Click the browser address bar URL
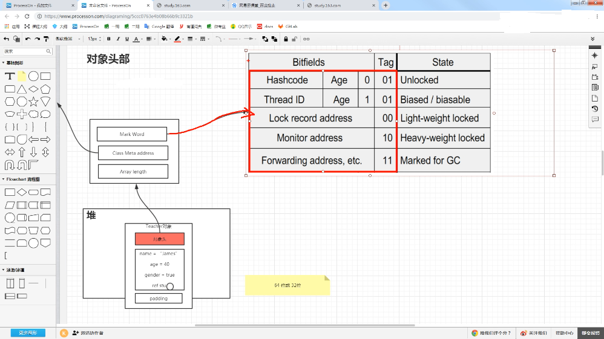The width and height of the screenshot is (604, 339). click(119, 16)
